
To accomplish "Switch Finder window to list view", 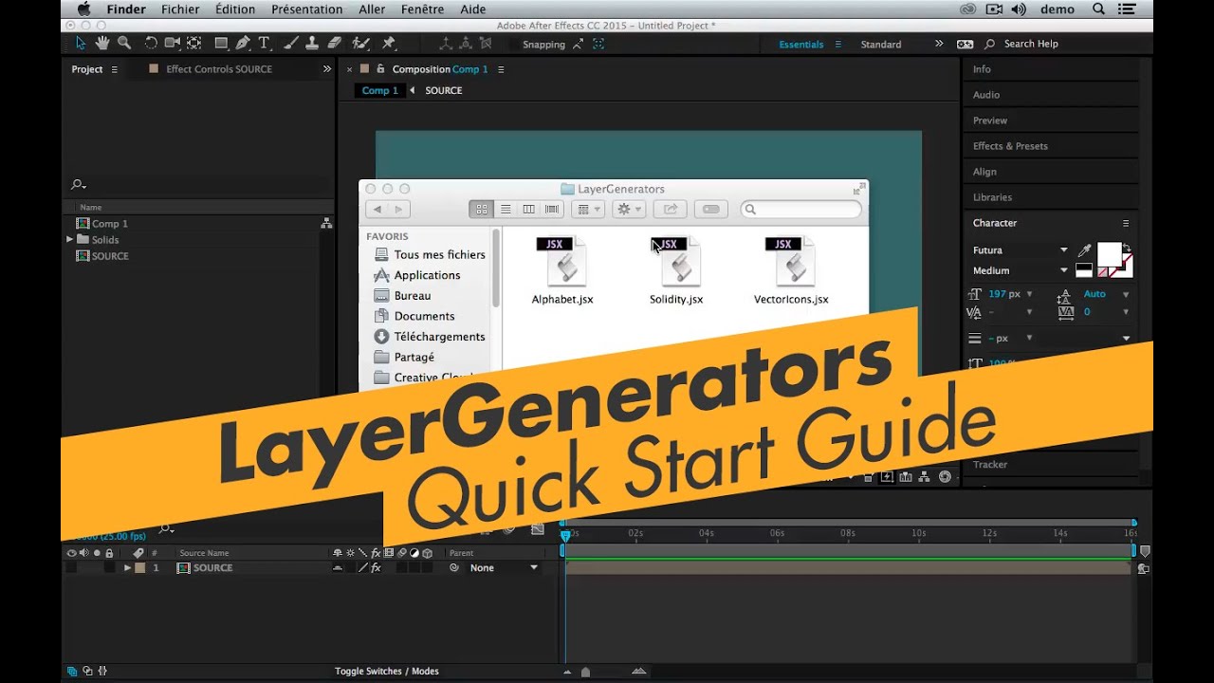I will (506, 209).
